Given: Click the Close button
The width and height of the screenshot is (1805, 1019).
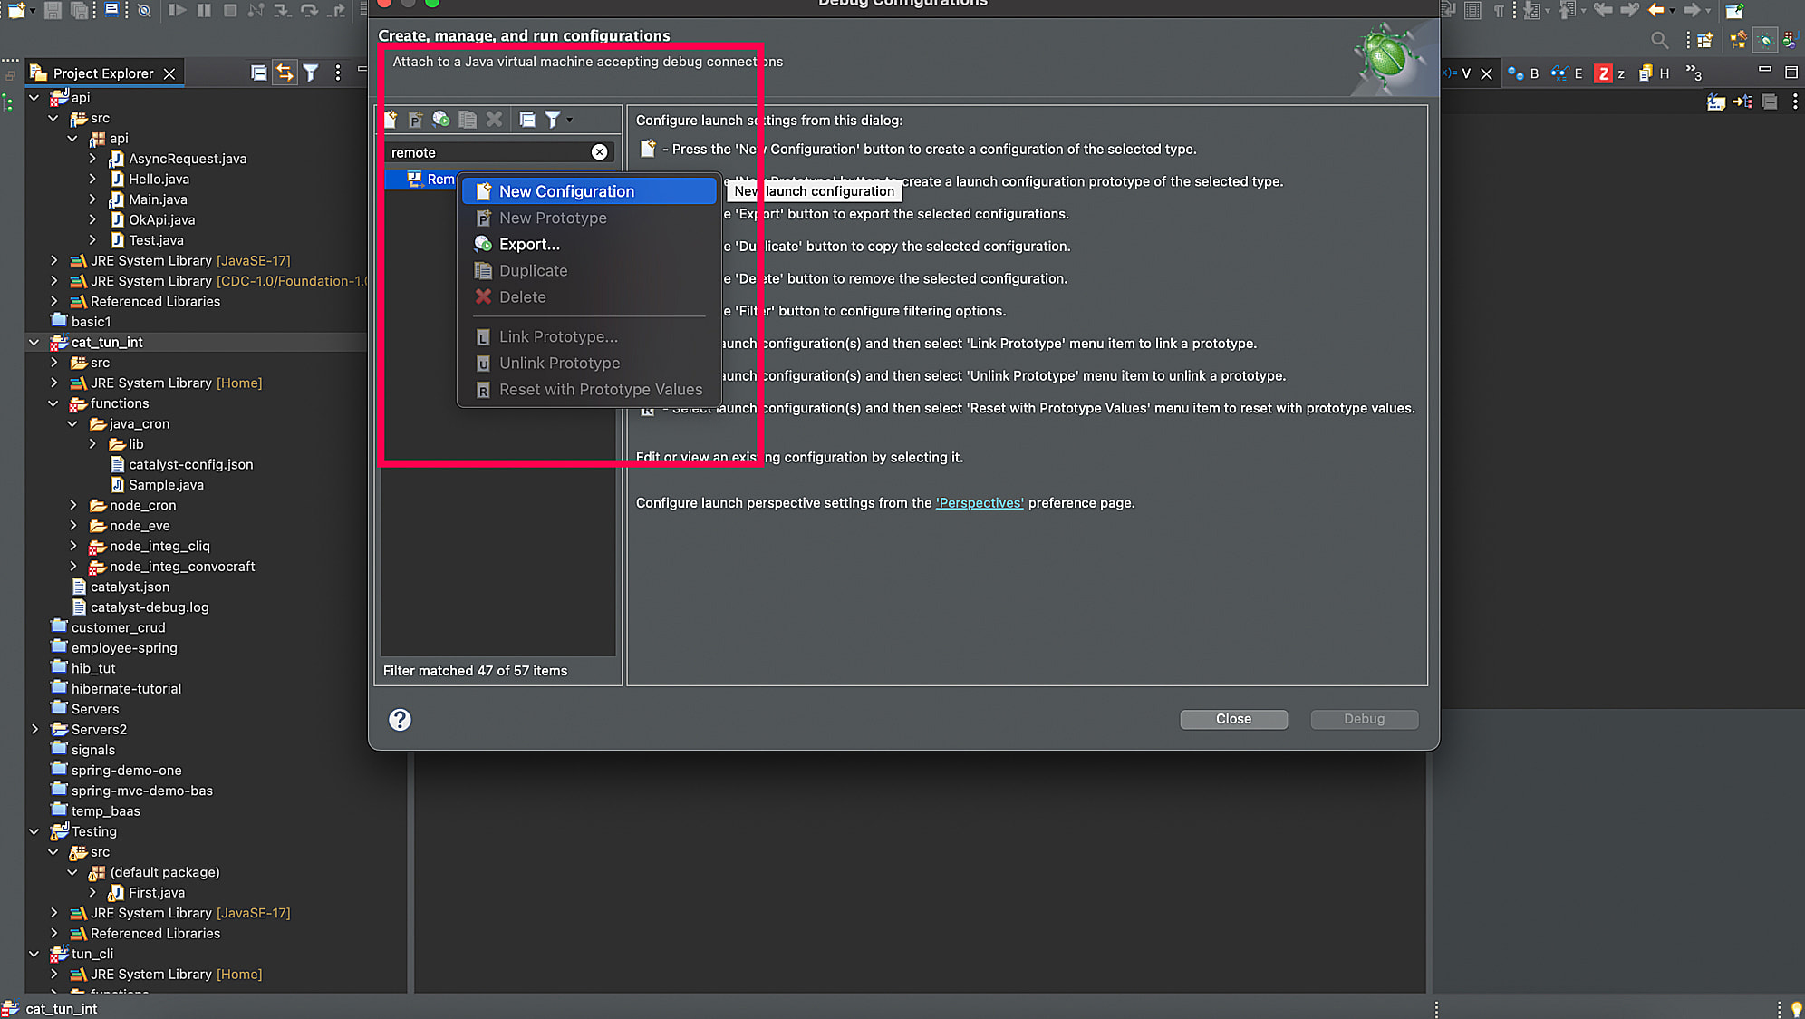Looking at the screenshot, I should click(x=1235, y=718).
